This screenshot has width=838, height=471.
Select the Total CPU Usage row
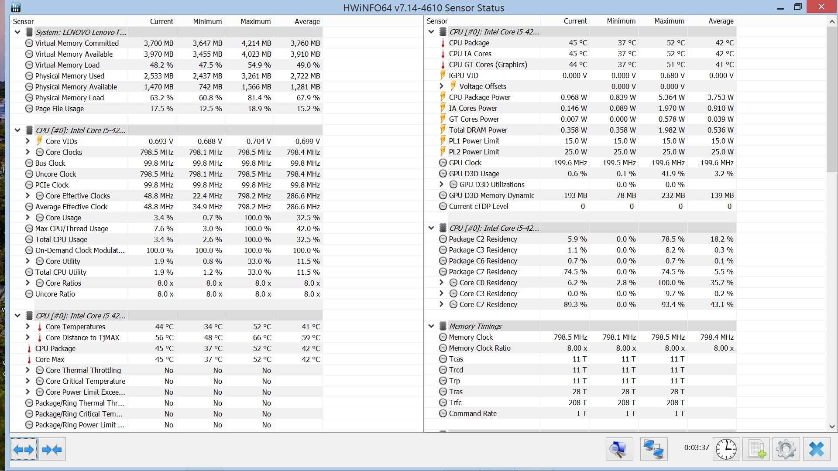[166, 239]
